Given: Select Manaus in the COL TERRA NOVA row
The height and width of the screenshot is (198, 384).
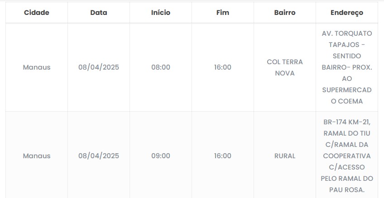Looking at the screenshot, I should point(37,67).
